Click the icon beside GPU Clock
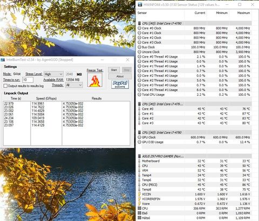 tap(139, 137)
